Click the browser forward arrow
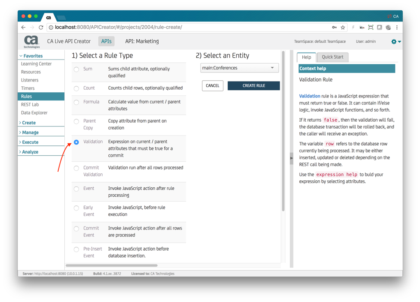Image resolution: width=420 pixels, height=302 pixels. click(x=32, y=27)
